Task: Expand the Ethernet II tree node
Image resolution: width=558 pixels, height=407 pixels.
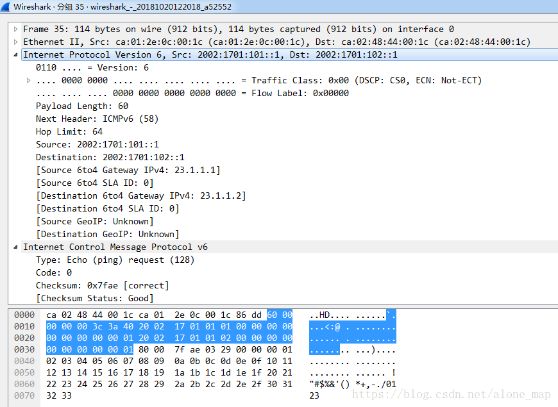Action: point(15,42)
